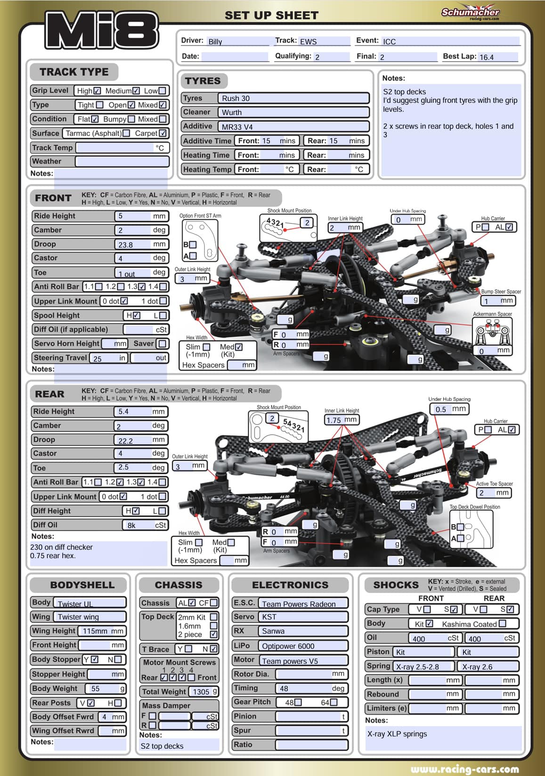The width and height of the screenshot is (545, 776).
Task: Click the Option Front ST Arm diagram
Action: [200, 240]
